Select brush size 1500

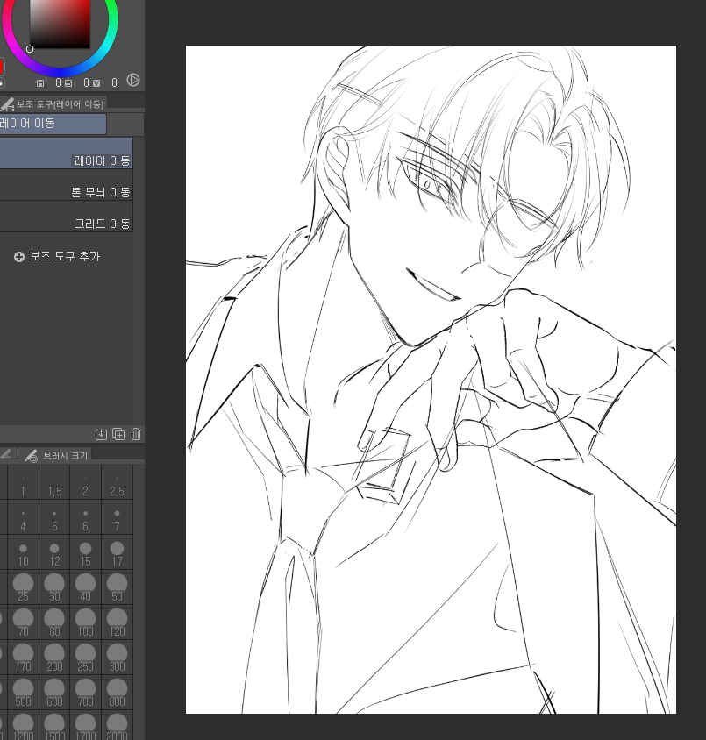[54, 725]
